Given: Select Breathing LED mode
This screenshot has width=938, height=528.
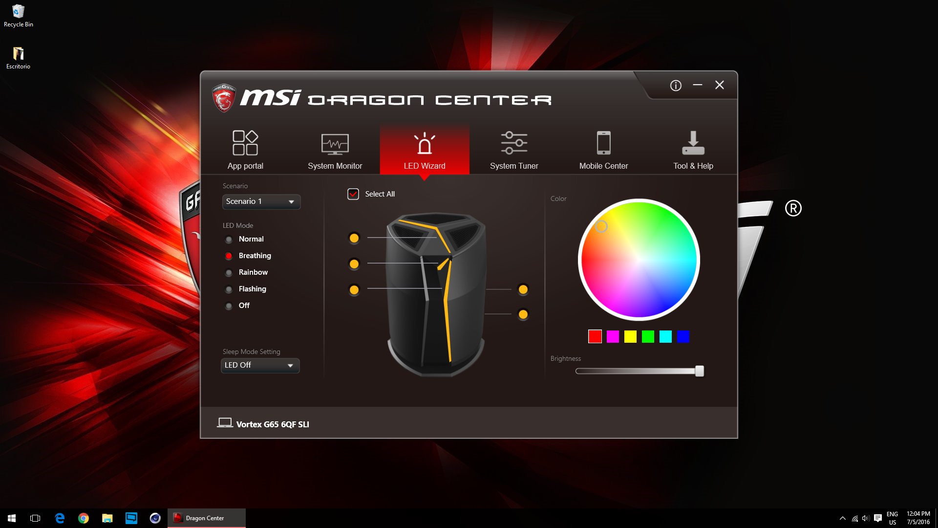Looking at the screenshot, I should tap(248, 256).
